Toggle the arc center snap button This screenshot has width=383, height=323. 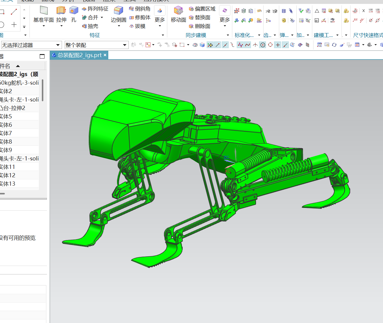point(263,45)
